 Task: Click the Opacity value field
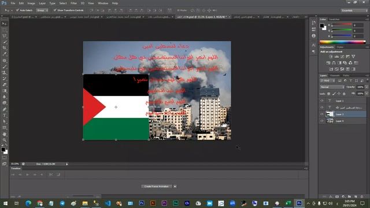point(360,87)
